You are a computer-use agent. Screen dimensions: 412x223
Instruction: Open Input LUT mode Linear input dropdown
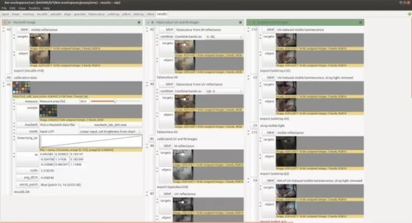(x=111, y=131)
